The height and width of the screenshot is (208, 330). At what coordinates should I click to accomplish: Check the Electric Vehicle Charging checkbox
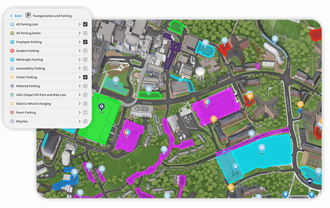85,104
